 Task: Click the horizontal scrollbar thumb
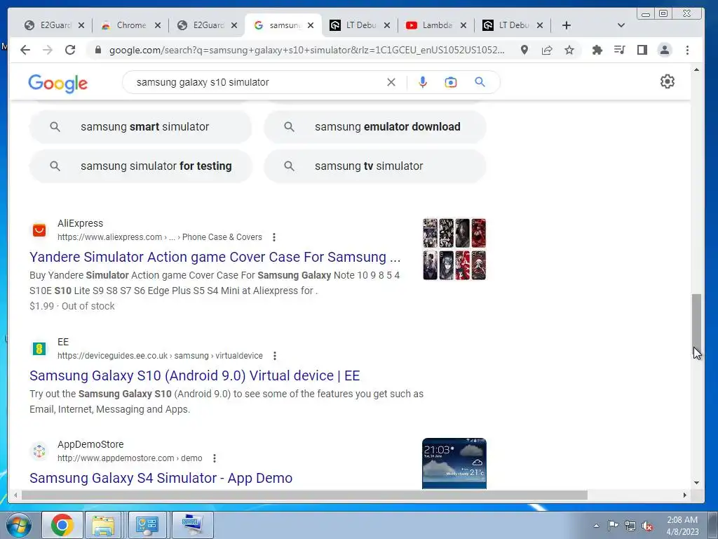point(304,495)
